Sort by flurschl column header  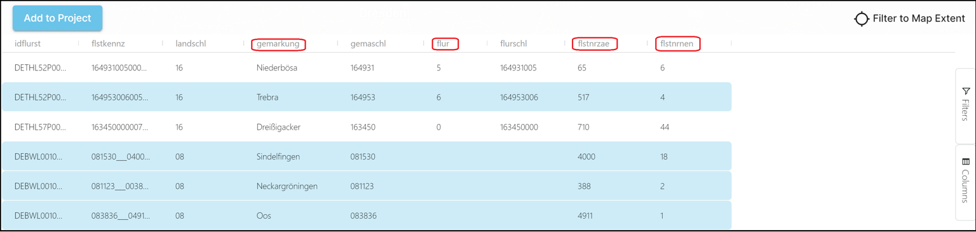513,44
